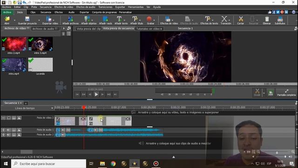Mute Pista de audio 1 speaker toggle

tap(8, 130)
